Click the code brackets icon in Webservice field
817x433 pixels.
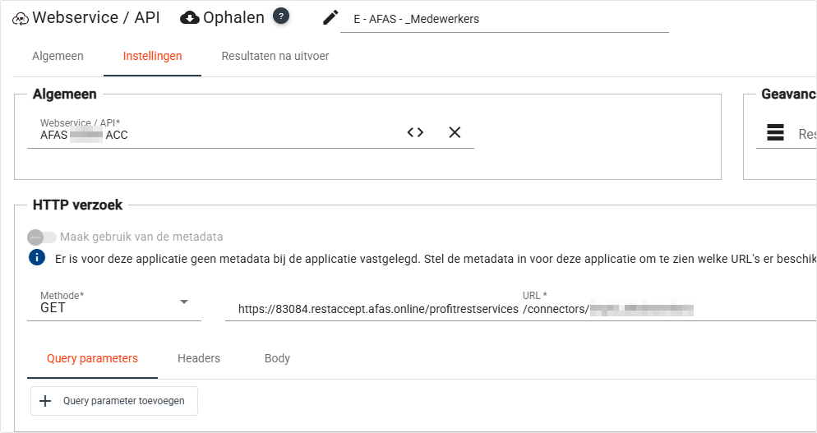click(415, 132)
